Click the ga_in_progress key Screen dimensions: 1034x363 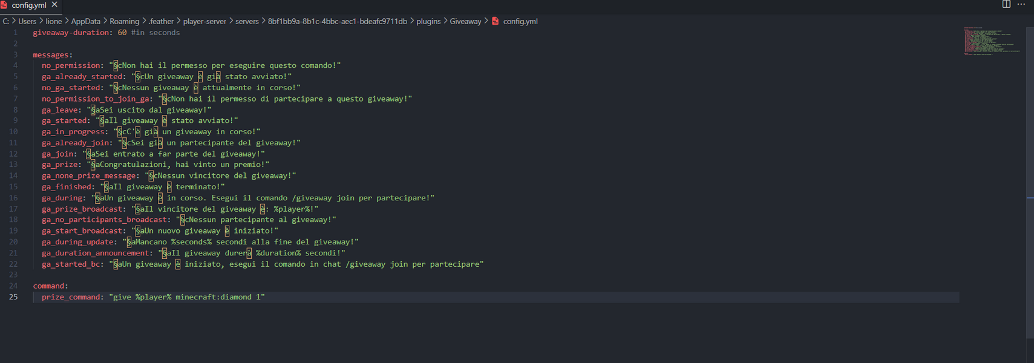click(x=73, y=132)
